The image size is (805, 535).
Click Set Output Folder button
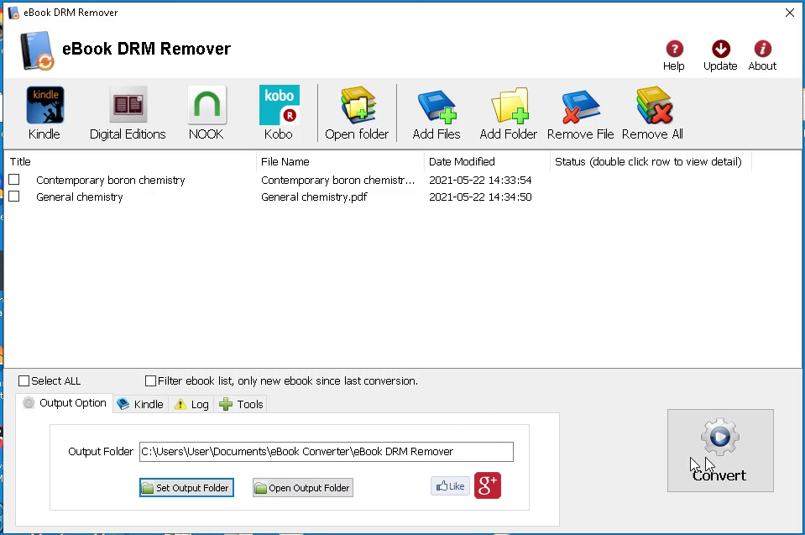(186, 488)
